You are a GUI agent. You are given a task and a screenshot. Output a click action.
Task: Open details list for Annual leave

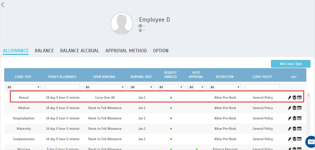[299, 98]
